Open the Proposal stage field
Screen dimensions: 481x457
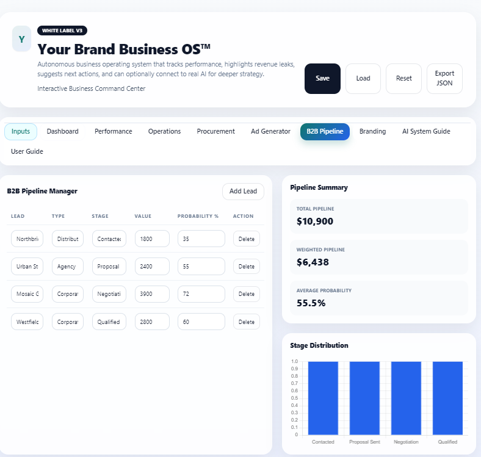point(109,267)
